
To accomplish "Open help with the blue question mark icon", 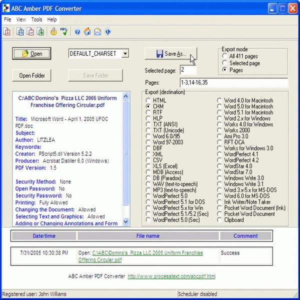I will 77,31.
